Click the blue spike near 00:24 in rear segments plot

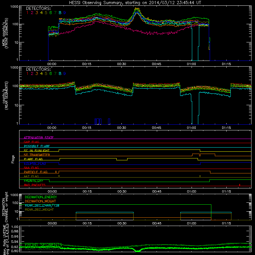click(x=109, y=121)
